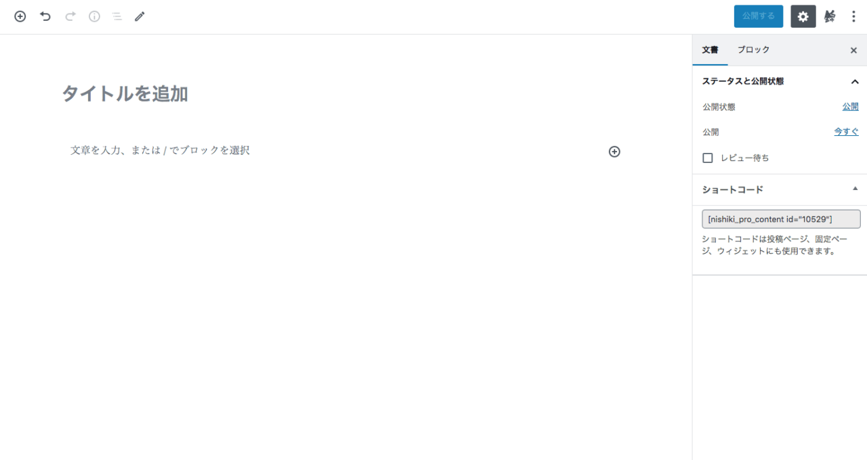
Task: Toggle the settings gear sidebar button
Action: pyautogui.click(x=803, y=16)
